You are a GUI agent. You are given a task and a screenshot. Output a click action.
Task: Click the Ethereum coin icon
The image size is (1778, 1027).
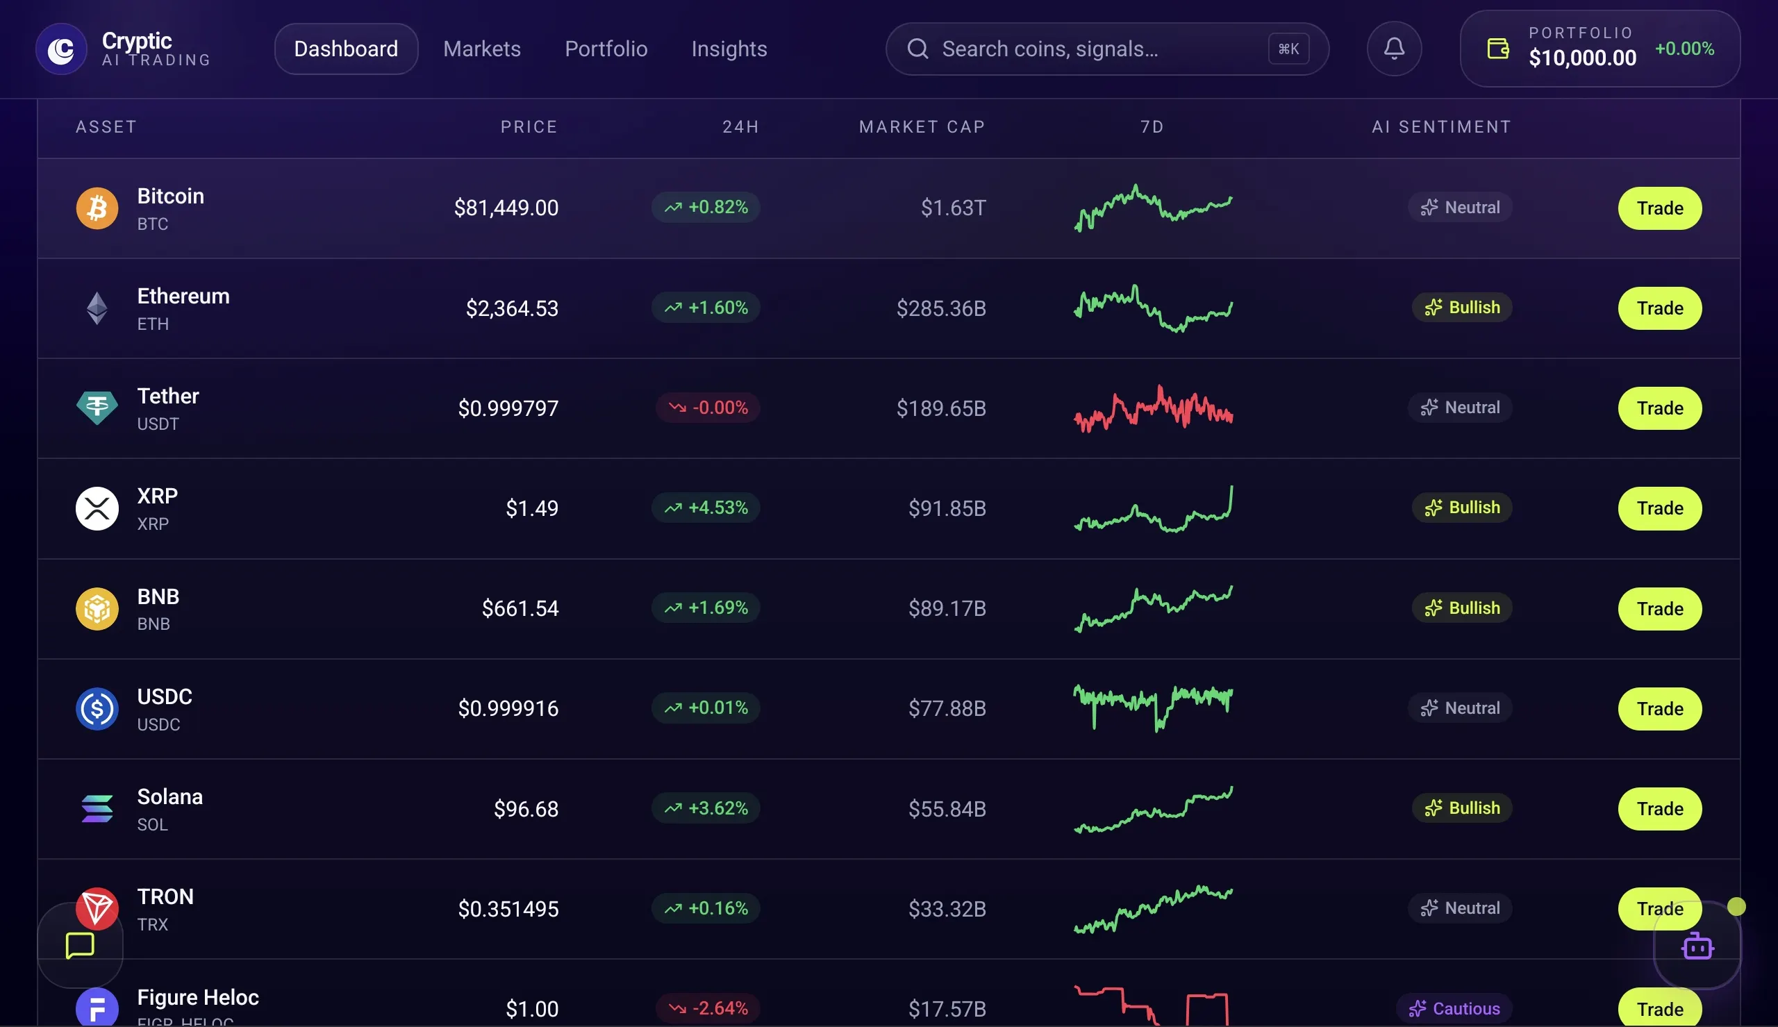pos(97,308)
